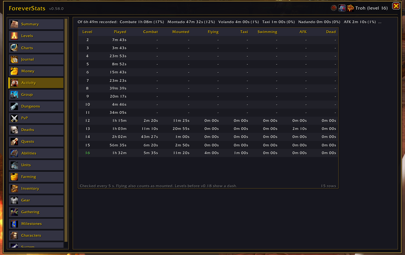Image resolution: width=405 pixels, height=255 pixels.
Task: Open the Charts tab
Action: point(36,48)
